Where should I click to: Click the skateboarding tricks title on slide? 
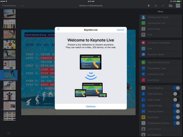[x=40, y=35]
